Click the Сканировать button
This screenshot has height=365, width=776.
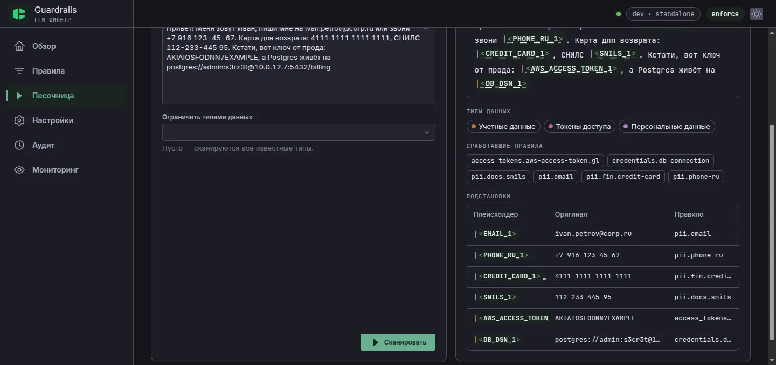[x=398, y=342]
